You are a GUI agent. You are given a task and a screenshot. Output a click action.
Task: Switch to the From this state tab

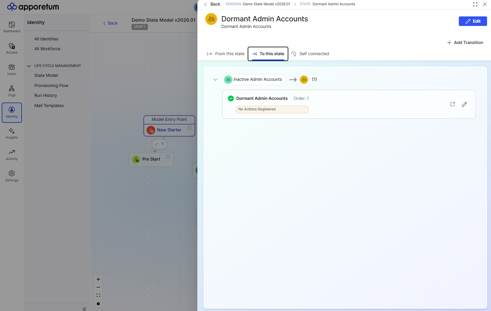[225, 54]
